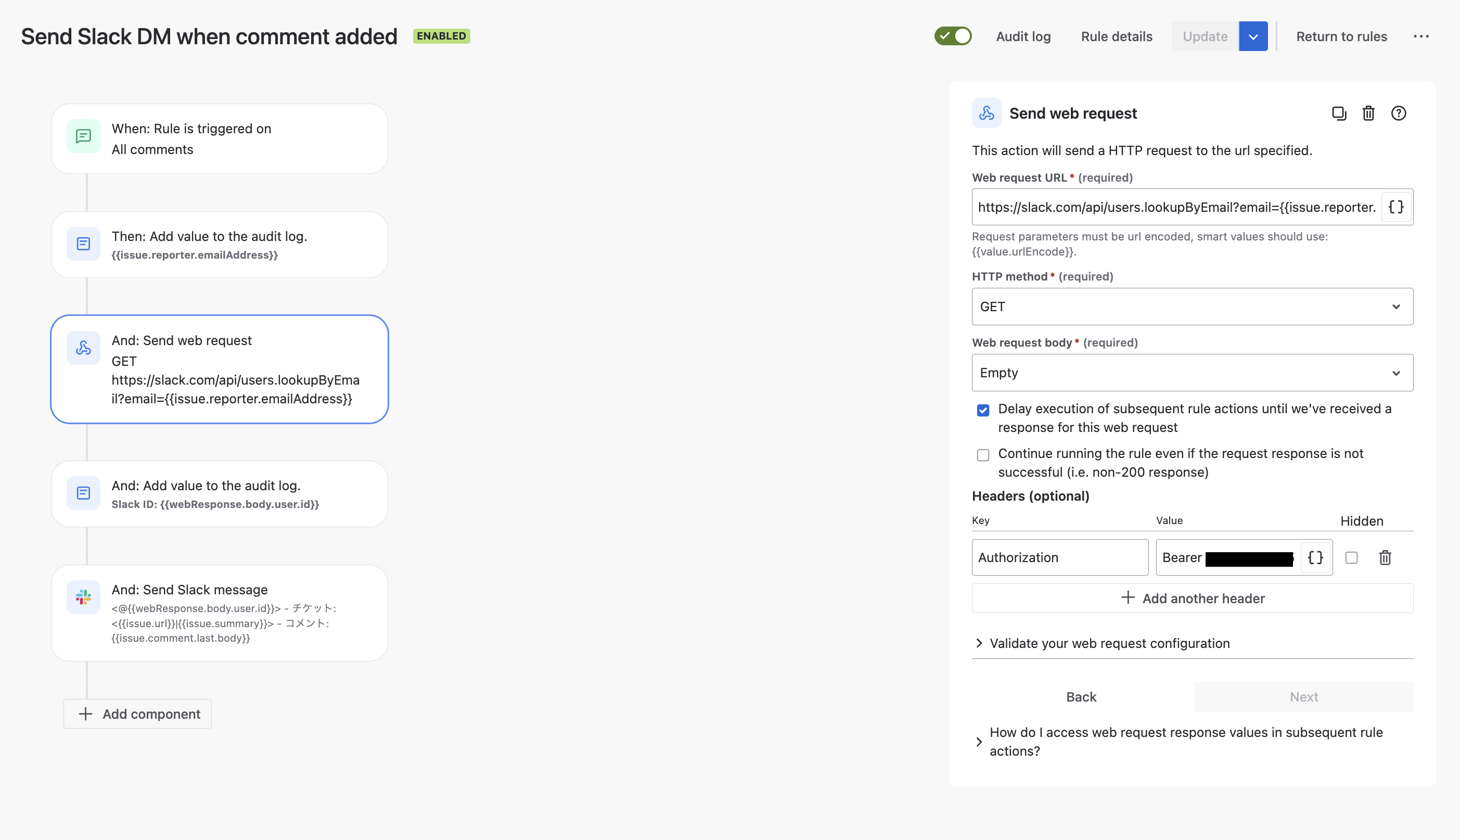Mark the Authorization header value as Hidden
This screenshot has width=1460, height=840.
click(x=1352, y=557)
